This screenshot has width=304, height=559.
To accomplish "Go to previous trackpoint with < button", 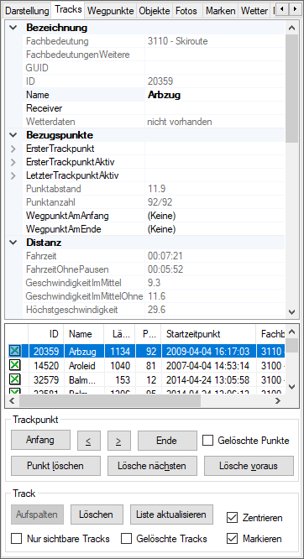I will pos(89,441).
